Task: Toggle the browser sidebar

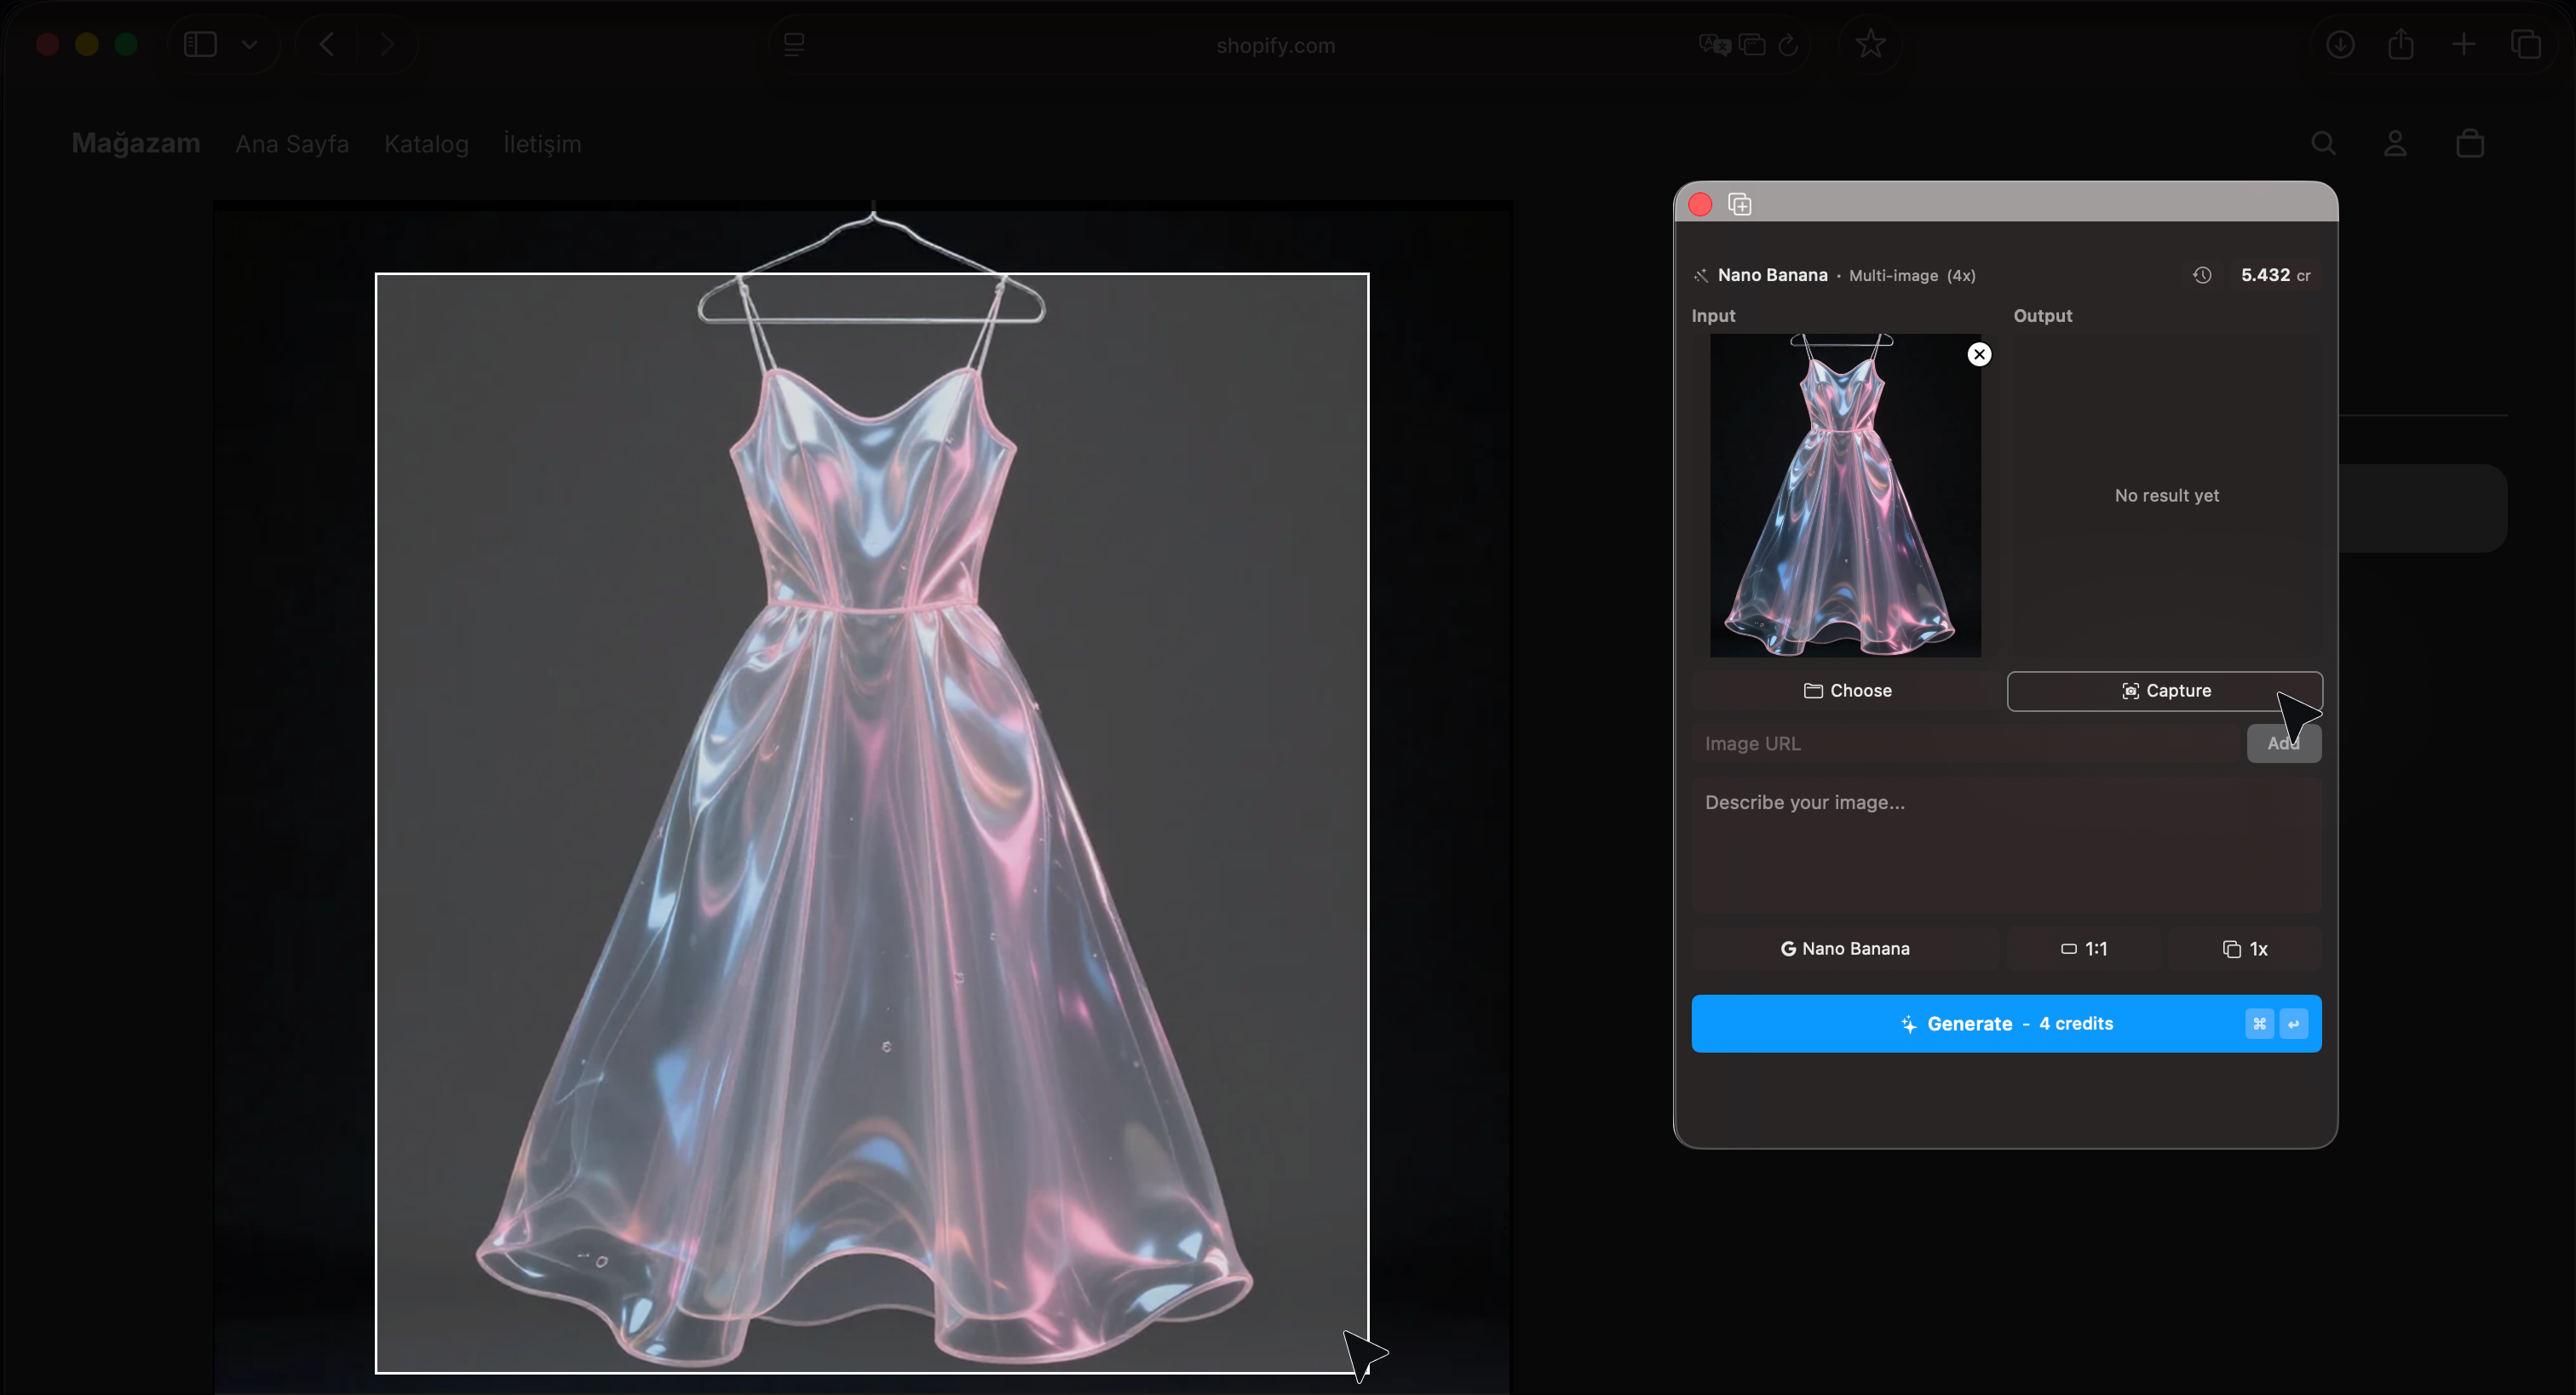Action: [200, 45]
